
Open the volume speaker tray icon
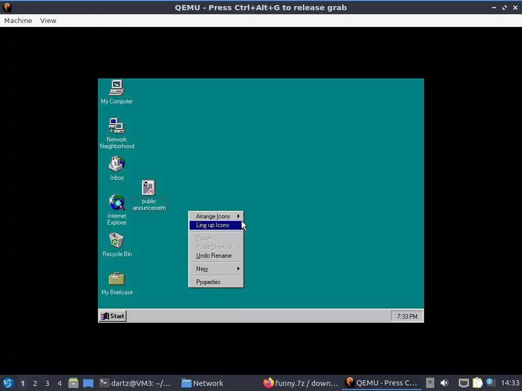point(445,383)
